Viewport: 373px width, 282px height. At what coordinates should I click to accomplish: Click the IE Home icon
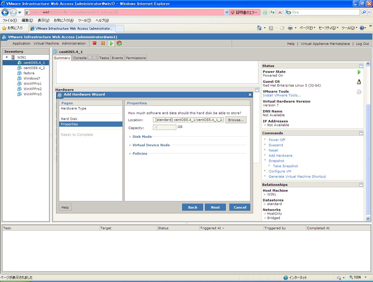pyautogui.click(x=259, y=28)
